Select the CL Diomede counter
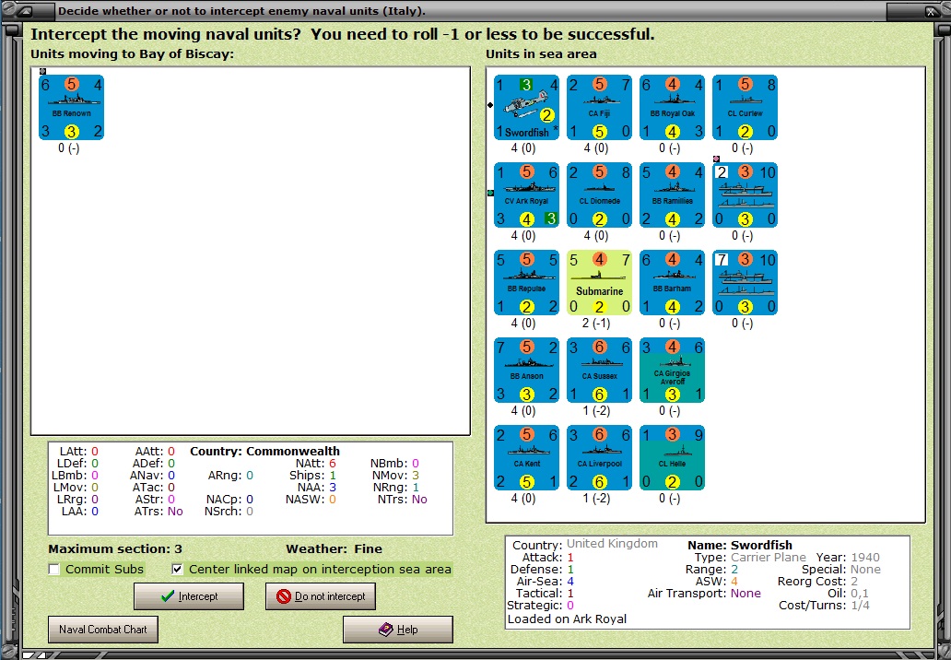Screen dimensions: 951x660 (599, 194)
